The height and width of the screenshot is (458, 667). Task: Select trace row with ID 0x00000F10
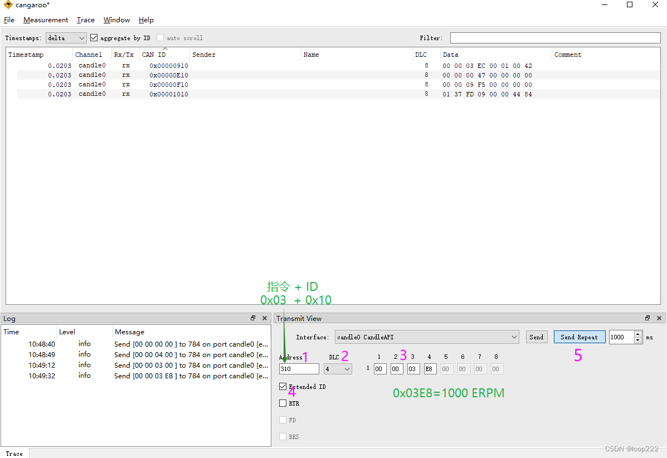pos(339,85)
